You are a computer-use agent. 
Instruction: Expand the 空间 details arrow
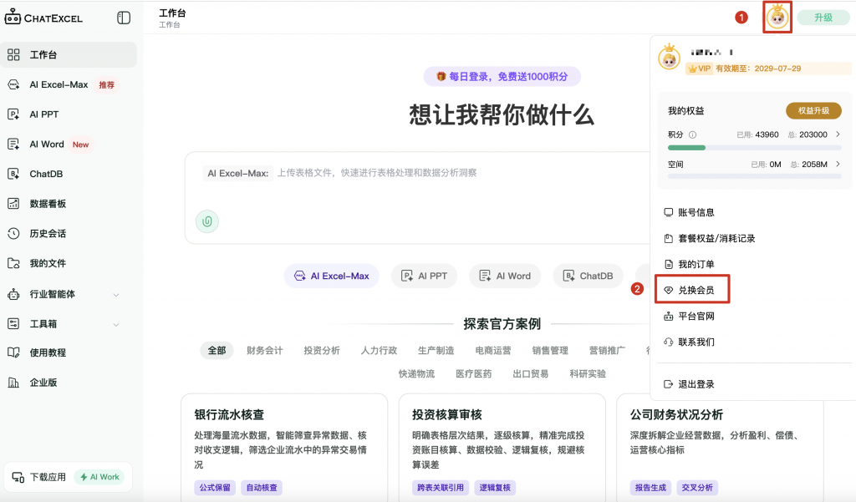(838, 164)
